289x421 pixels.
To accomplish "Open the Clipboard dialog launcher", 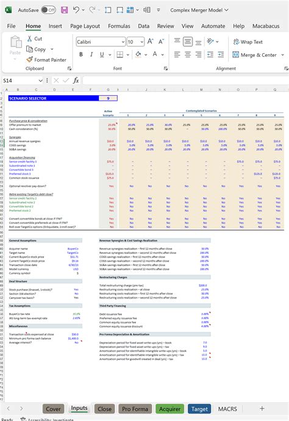I will (70, 69).
